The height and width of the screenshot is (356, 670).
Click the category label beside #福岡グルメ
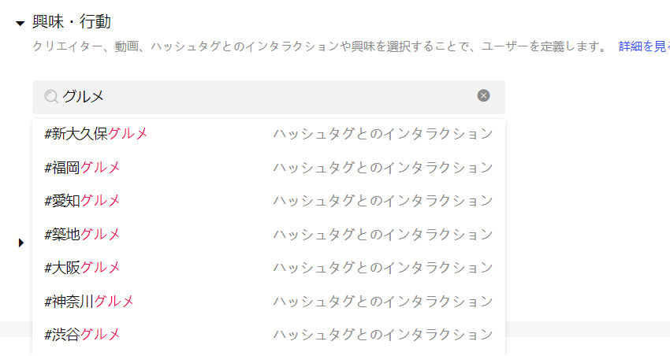(383, 167)
